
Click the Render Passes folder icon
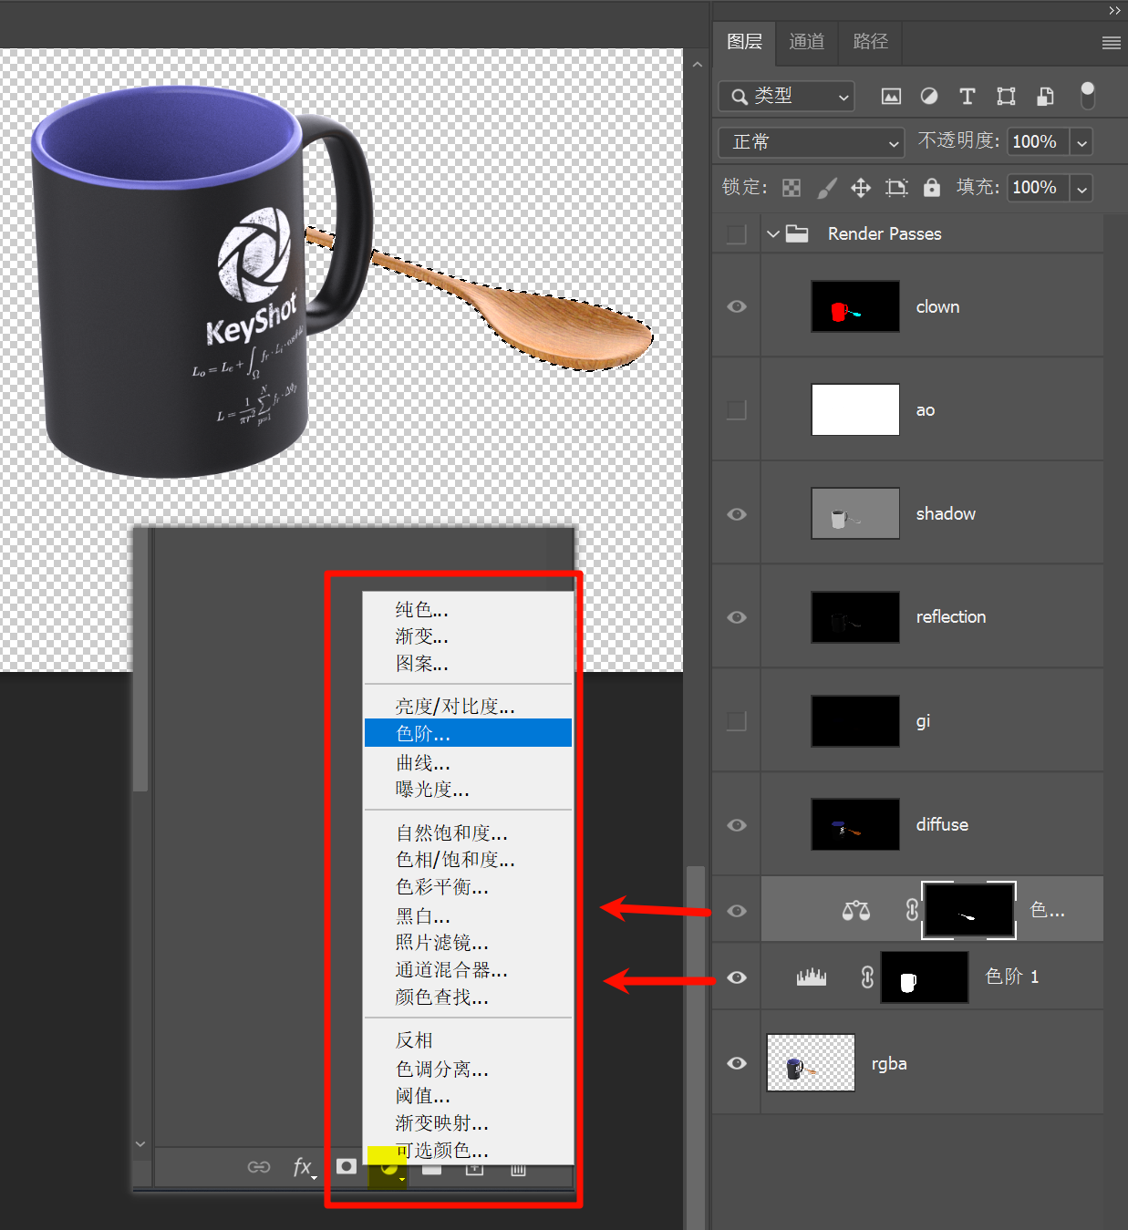tap(797, 233)
